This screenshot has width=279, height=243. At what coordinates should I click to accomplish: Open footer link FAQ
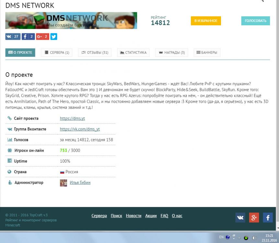[164, 215]
